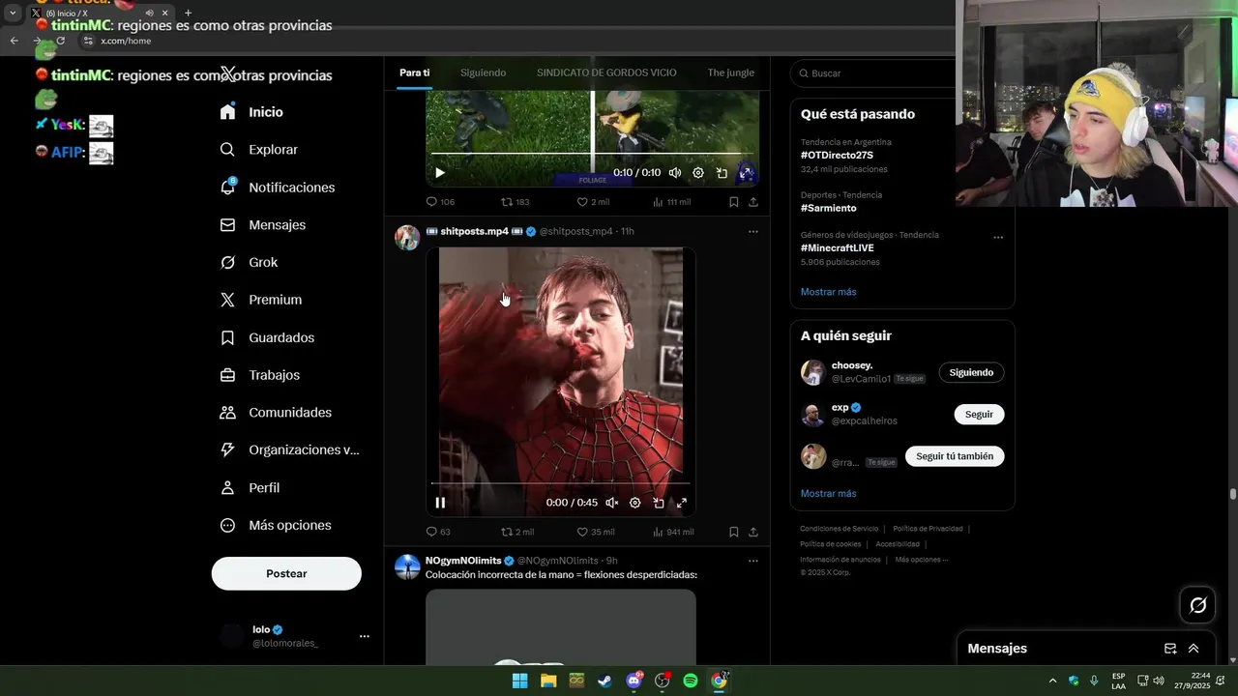Pause the Spider-Man video
This screenshot has width=1238, height=696.
click(x=440, y=503)
